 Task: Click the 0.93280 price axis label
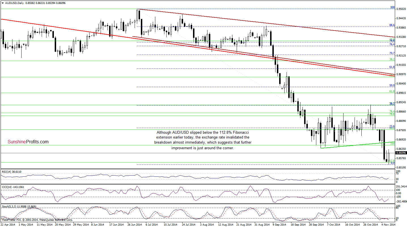point(401,37)
